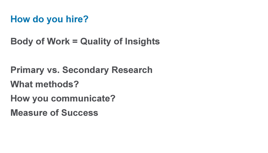Click the word "Work" before the equals sign

pyautogui.click(x=58, y=41)
